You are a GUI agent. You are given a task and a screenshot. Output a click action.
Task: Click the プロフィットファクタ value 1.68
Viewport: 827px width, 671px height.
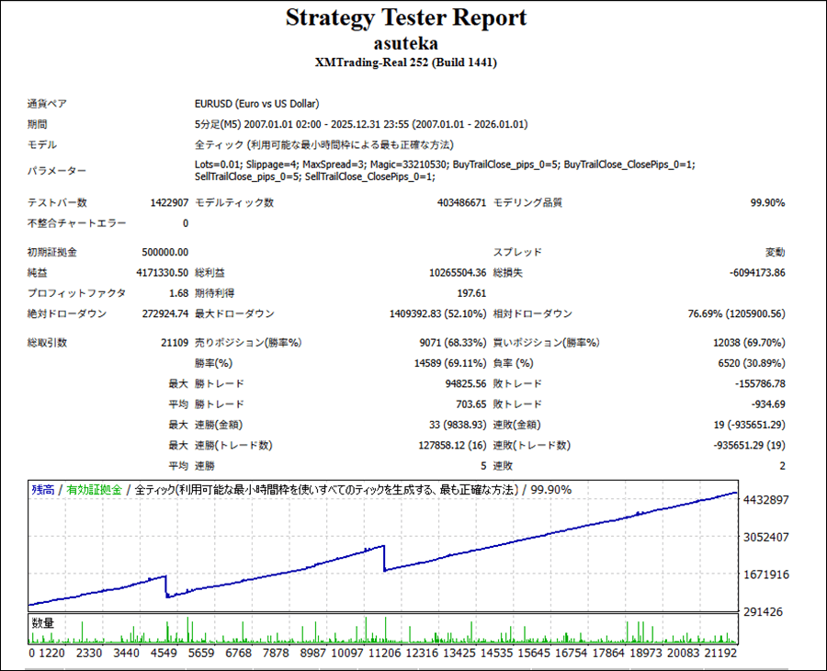coord(177,293)
